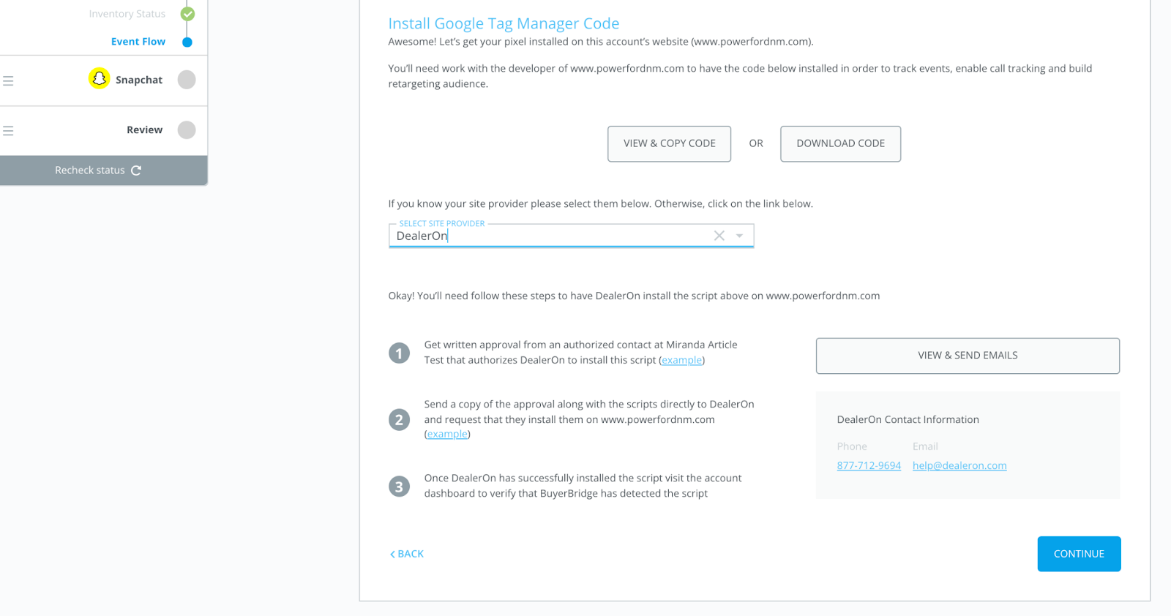Image resolution: width=1171 pixels, height=616 pixels.
Task: Click the Recheck status refresh icon
Action: pyautogui.click(x=136, y=170)
